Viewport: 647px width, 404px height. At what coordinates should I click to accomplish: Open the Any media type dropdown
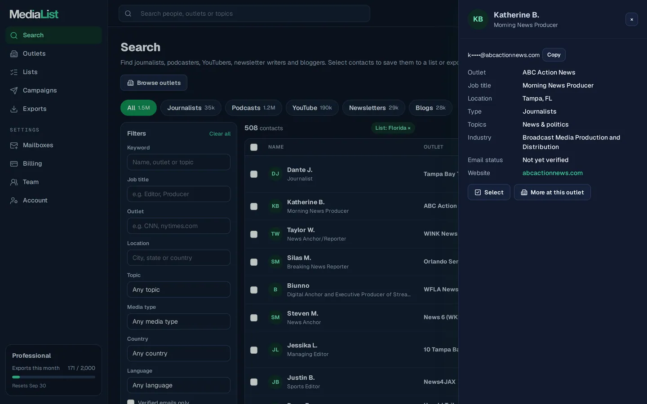click(179, 321)
